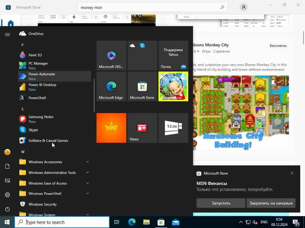Open Mail from the taskbar
The image size is (305, 228).
coord(176,222)
